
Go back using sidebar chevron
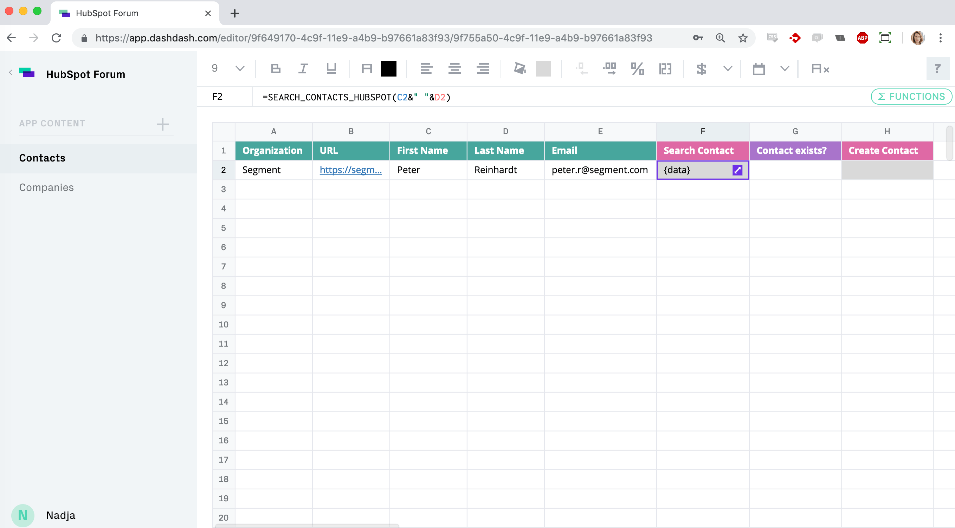[x=11, y=73]
